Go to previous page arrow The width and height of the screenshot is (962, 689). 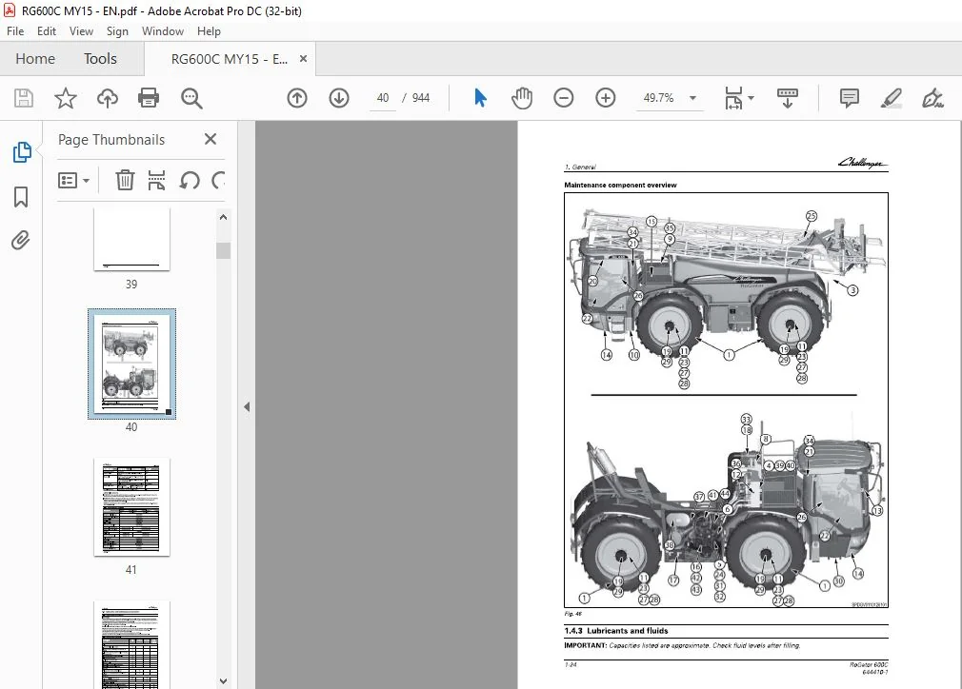[297, 98]
